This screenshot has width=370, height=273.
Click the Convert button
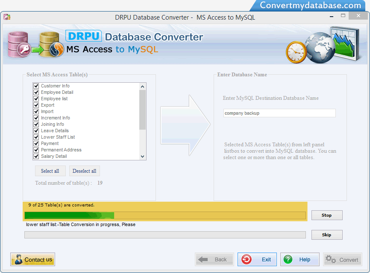(x=342, y=259)
